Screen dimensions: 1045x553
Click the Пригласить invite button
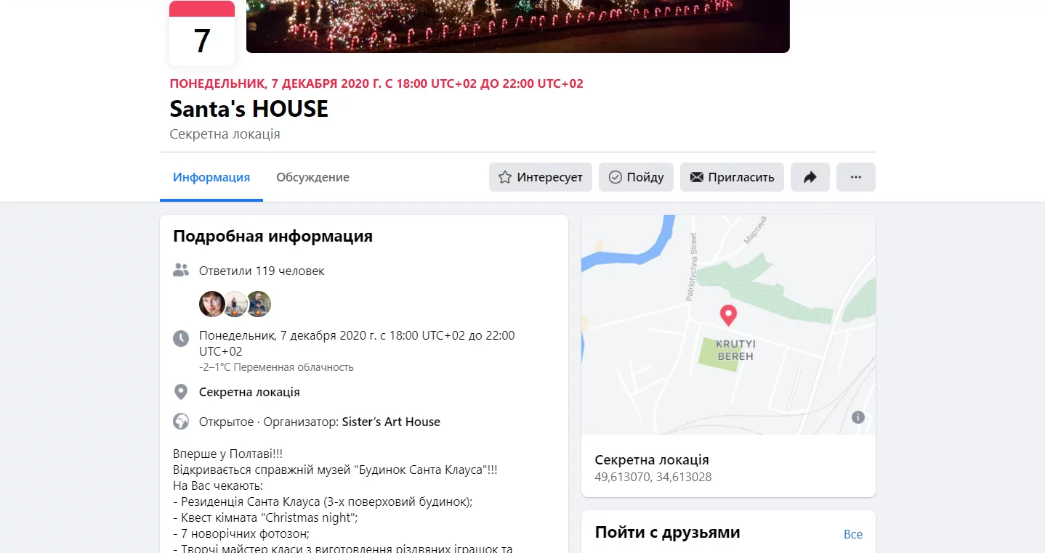tap(732, 177)
